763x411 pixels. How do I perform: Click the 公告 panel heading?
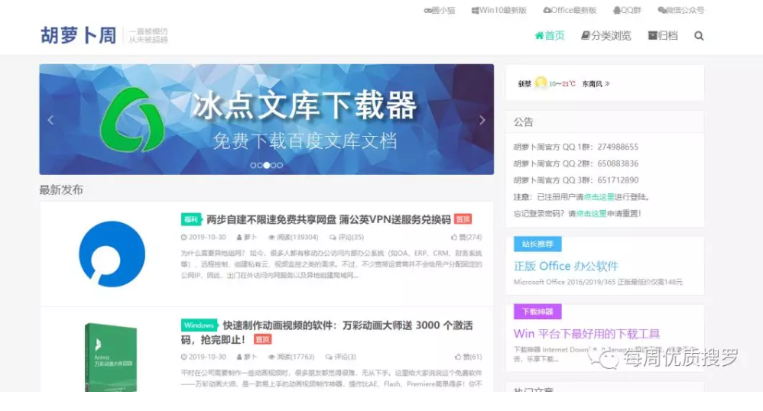pos(524,122)
